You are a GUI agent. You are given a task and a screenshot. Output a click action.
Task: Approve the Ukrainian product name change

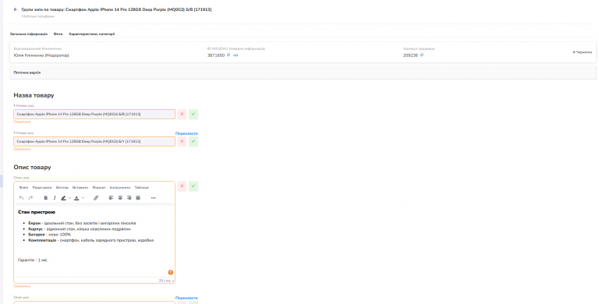coord(193,114)
